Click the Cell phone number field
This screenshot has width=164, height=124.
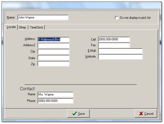(x=114, y=40)
